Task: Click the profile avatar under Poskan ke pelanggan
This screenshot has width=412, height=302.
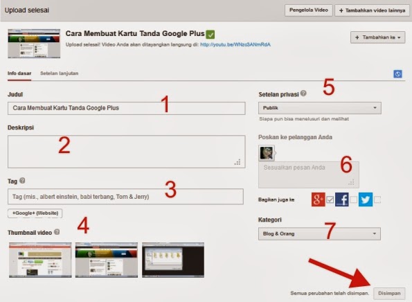Action: [x=267, y=153]
